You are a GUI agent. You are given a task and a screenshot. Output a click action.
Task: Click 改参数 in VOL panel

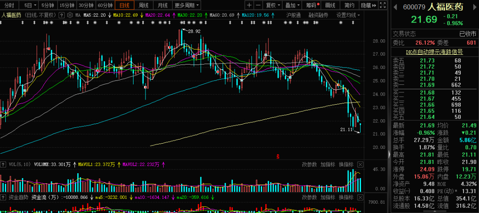coord(310,165)
